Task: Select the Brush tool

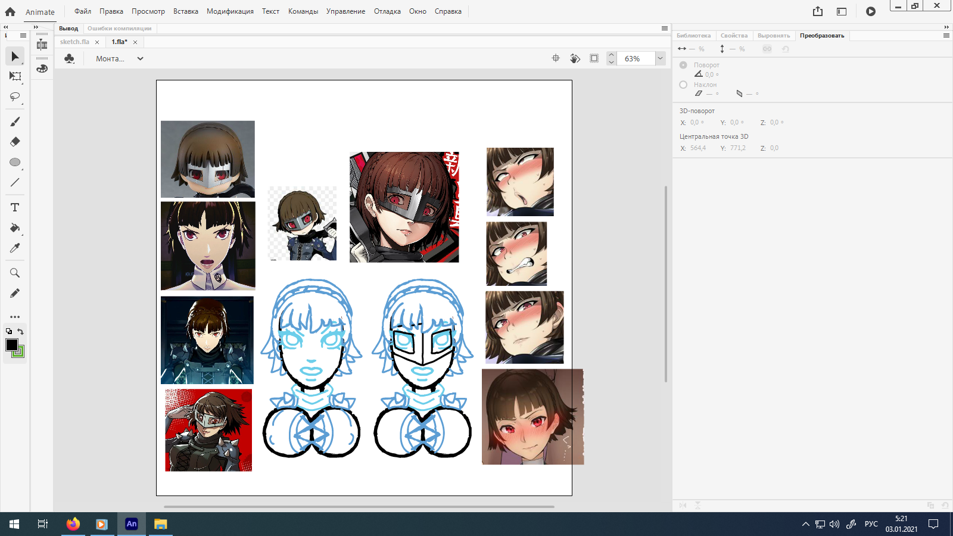Action: (x=15, y=121)
